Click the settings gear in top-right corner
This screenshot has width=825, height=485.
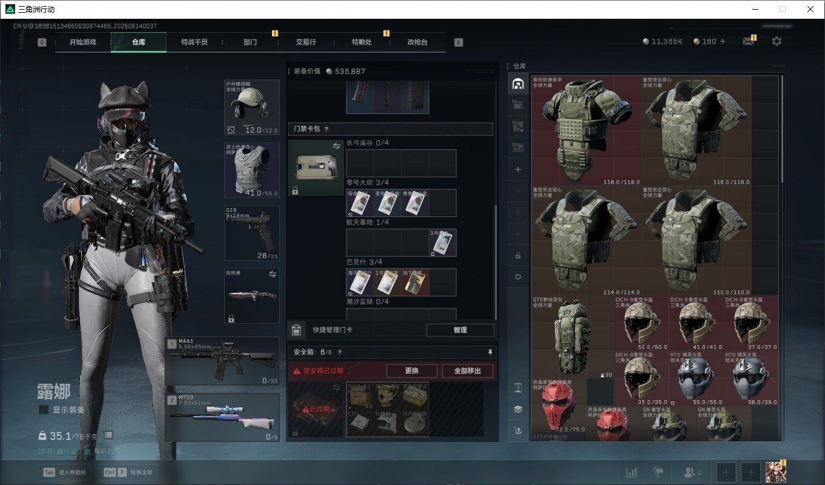pyautogui.click(x=777, y=41)
